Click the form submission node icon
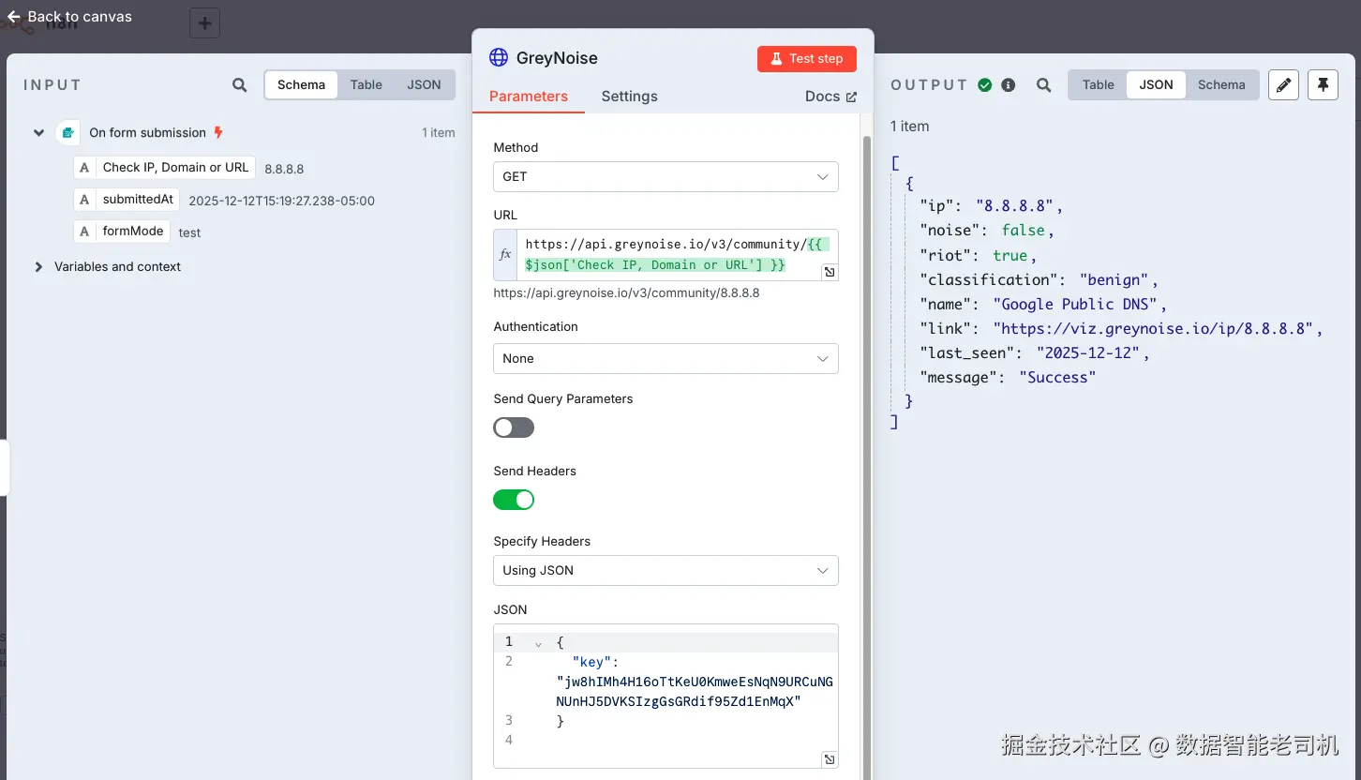1361x780 pixels. (67, 133)
